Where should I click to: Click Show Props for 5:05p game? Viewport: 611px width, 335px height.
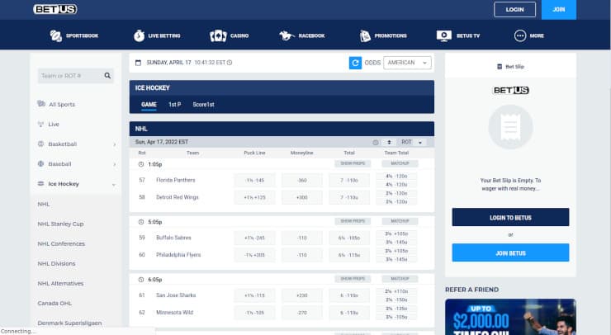click(x=353, y=221)
